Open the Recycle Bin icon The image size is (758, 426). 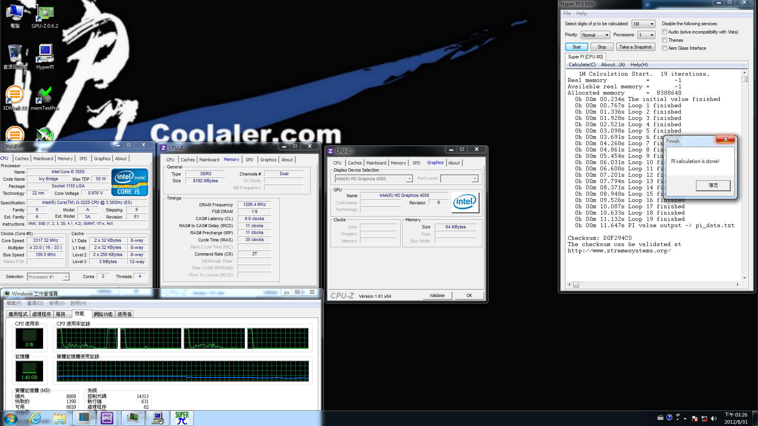(15, 57)
